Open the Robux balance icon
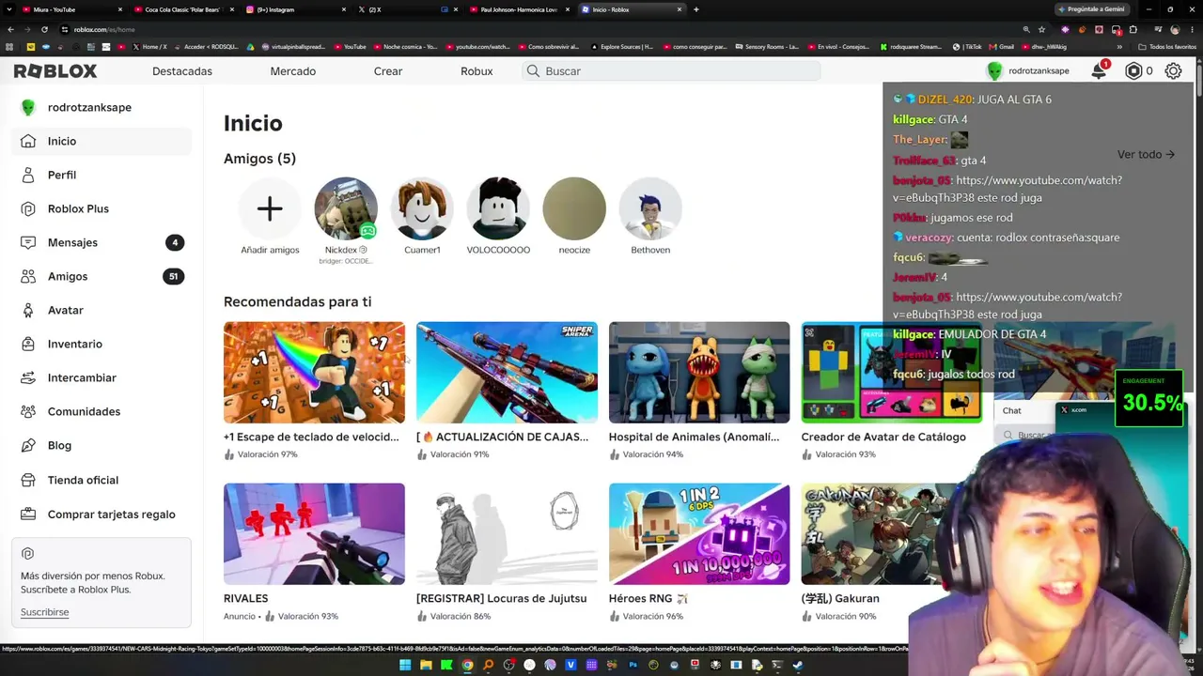The width and height of the screenshot is (1203, 676). pyautogui.click(x=1133, y=71)
